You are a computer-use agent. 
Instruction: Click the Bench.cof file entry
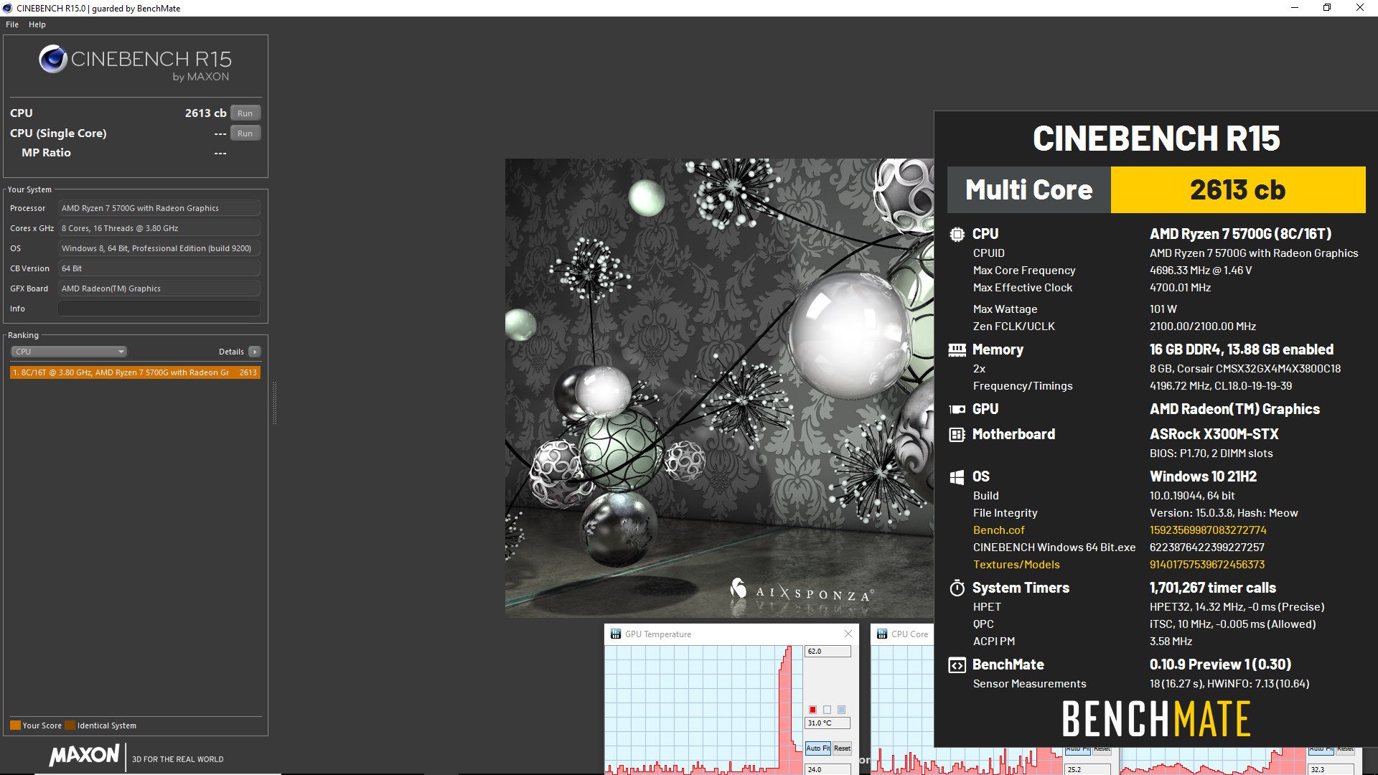998,530
